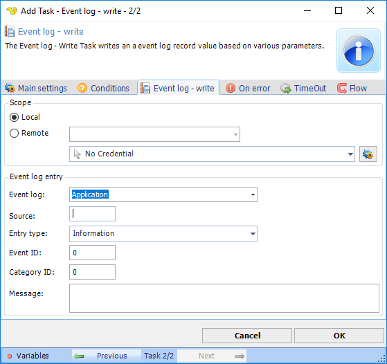Image resolution: width=387 pixels, height=364 pixels.
Task: Click the Message text area
Action: [x=224, y=298]
